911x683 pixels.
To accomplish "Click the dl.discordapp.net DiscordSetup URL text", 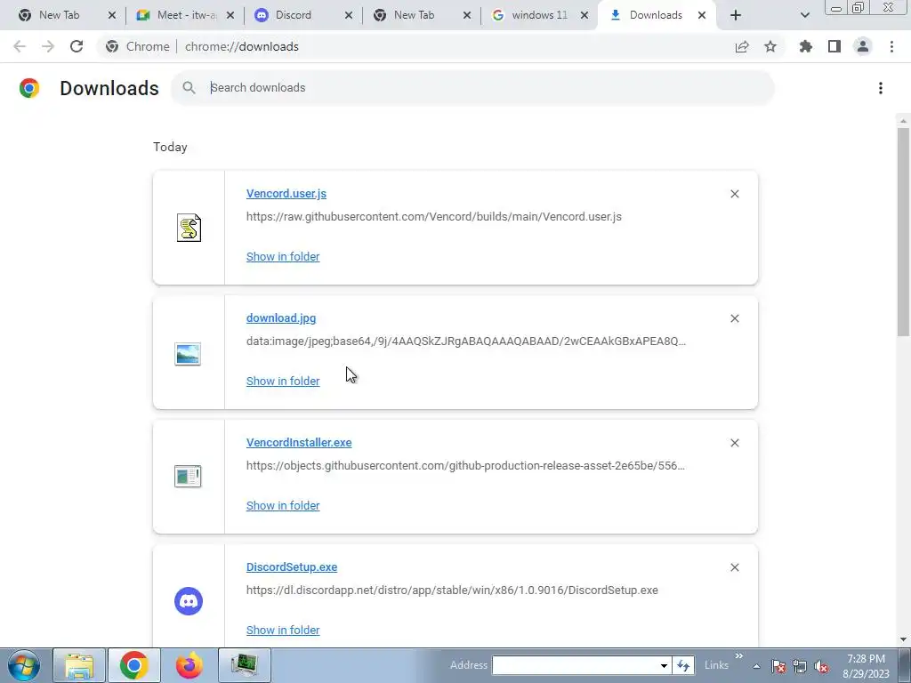I will point(452,591).
